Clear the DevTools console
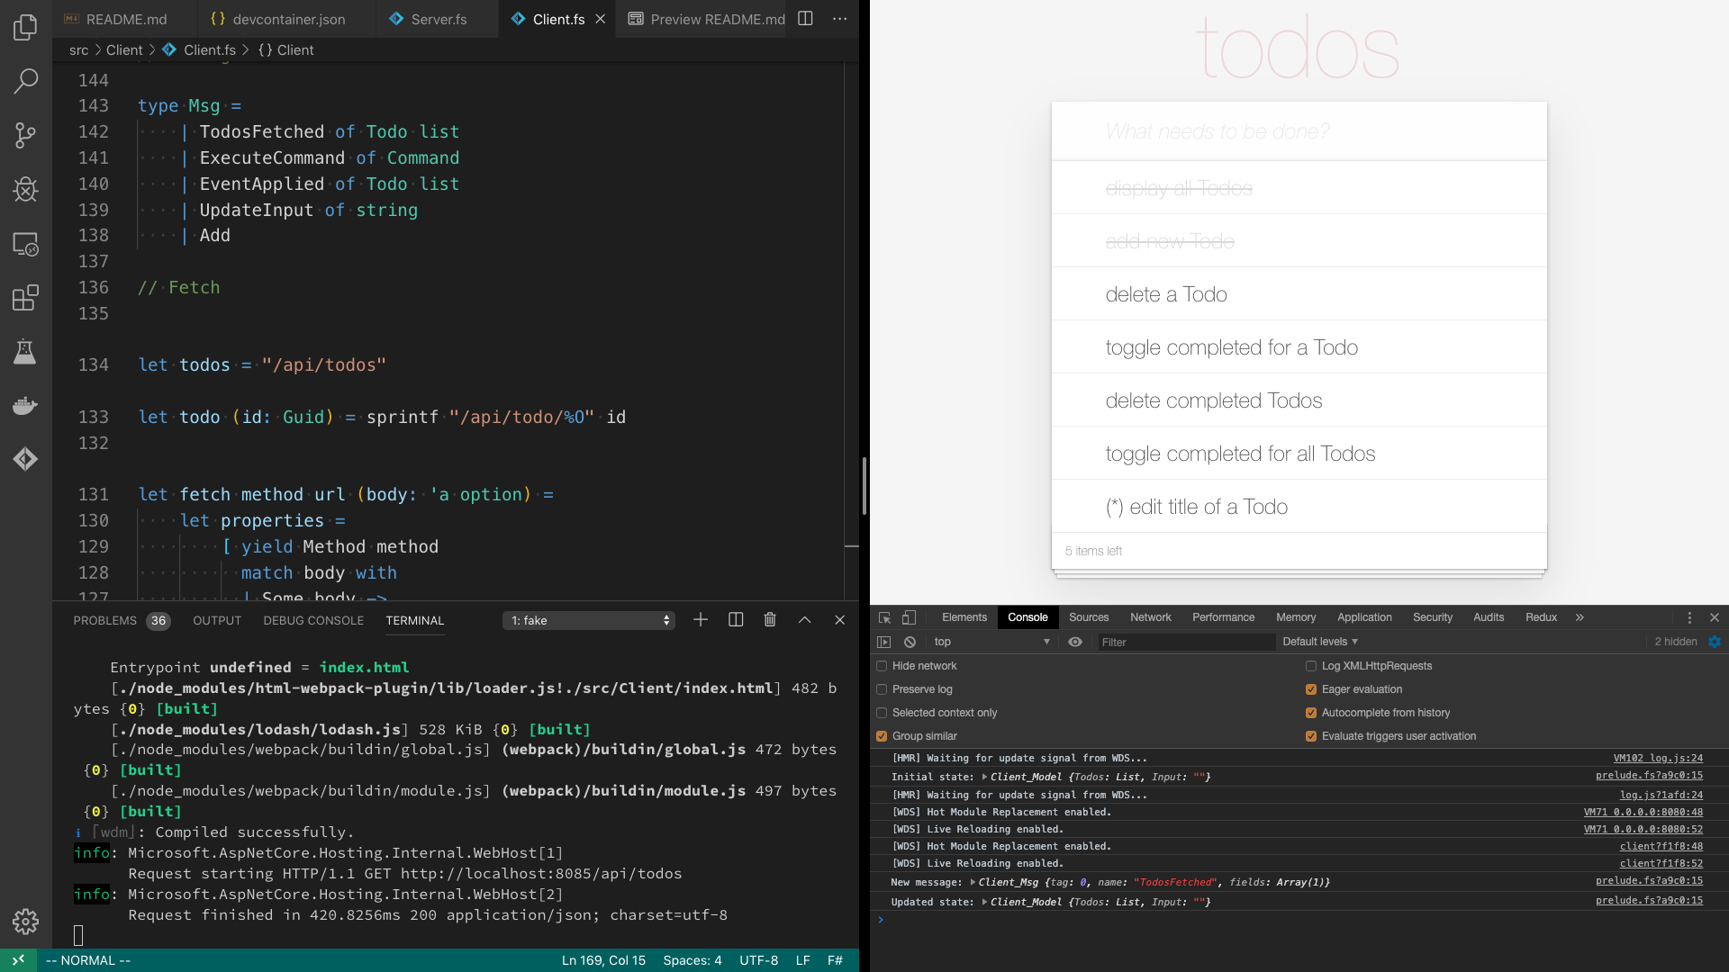This screenshot has width=1729, height=972. [910, 642]
